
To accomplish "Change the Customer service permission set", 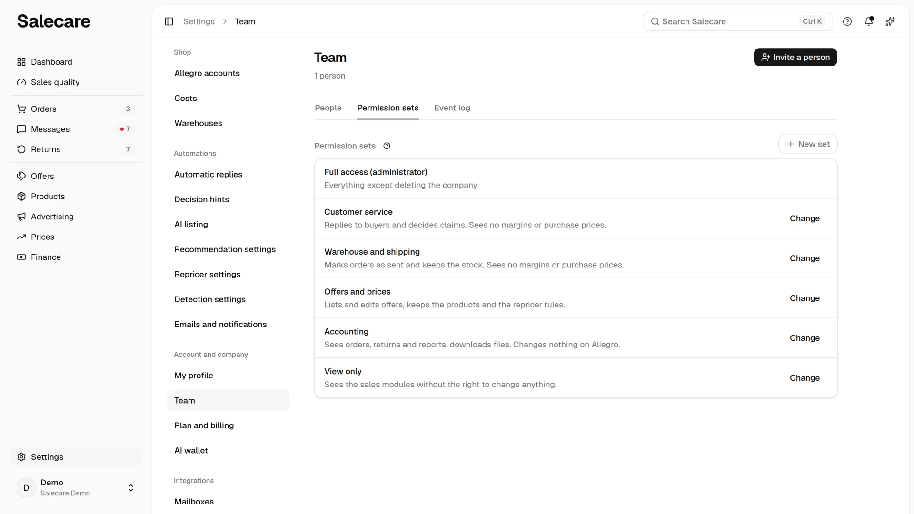I will [x=805, y=218].
